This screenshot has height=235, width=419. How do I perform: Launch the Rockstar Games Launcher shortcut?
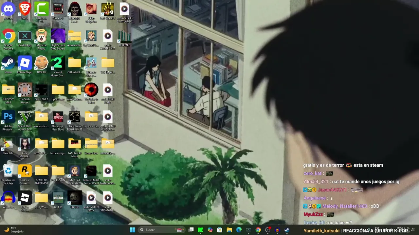tap(25, 175)
